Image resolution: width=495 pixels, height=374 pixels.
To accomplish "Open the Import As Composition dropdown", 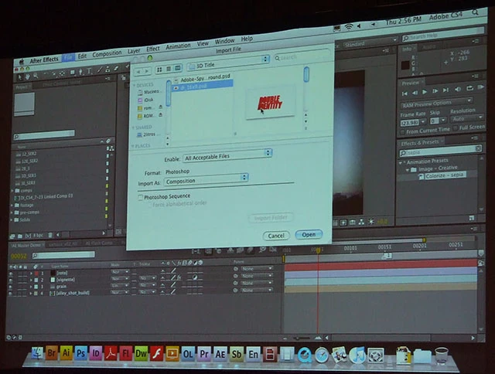I will click(206, 180).
